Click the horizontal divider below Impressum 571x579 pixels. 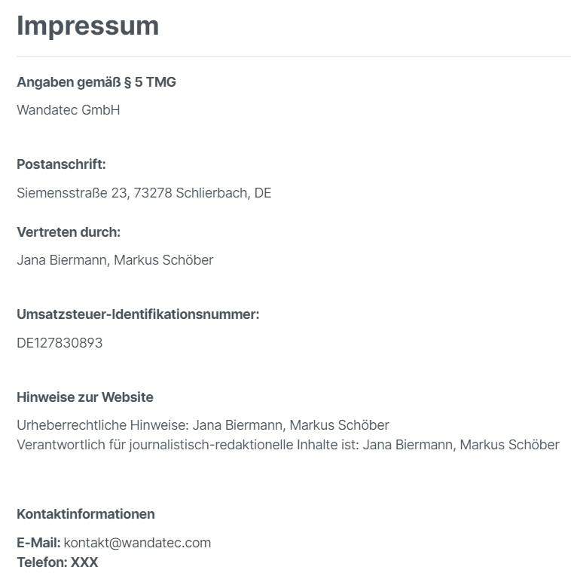pyautogui.click(x=294, y=56)
